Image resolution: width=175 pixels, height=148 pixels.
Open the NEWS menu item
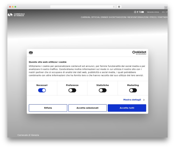131,17
